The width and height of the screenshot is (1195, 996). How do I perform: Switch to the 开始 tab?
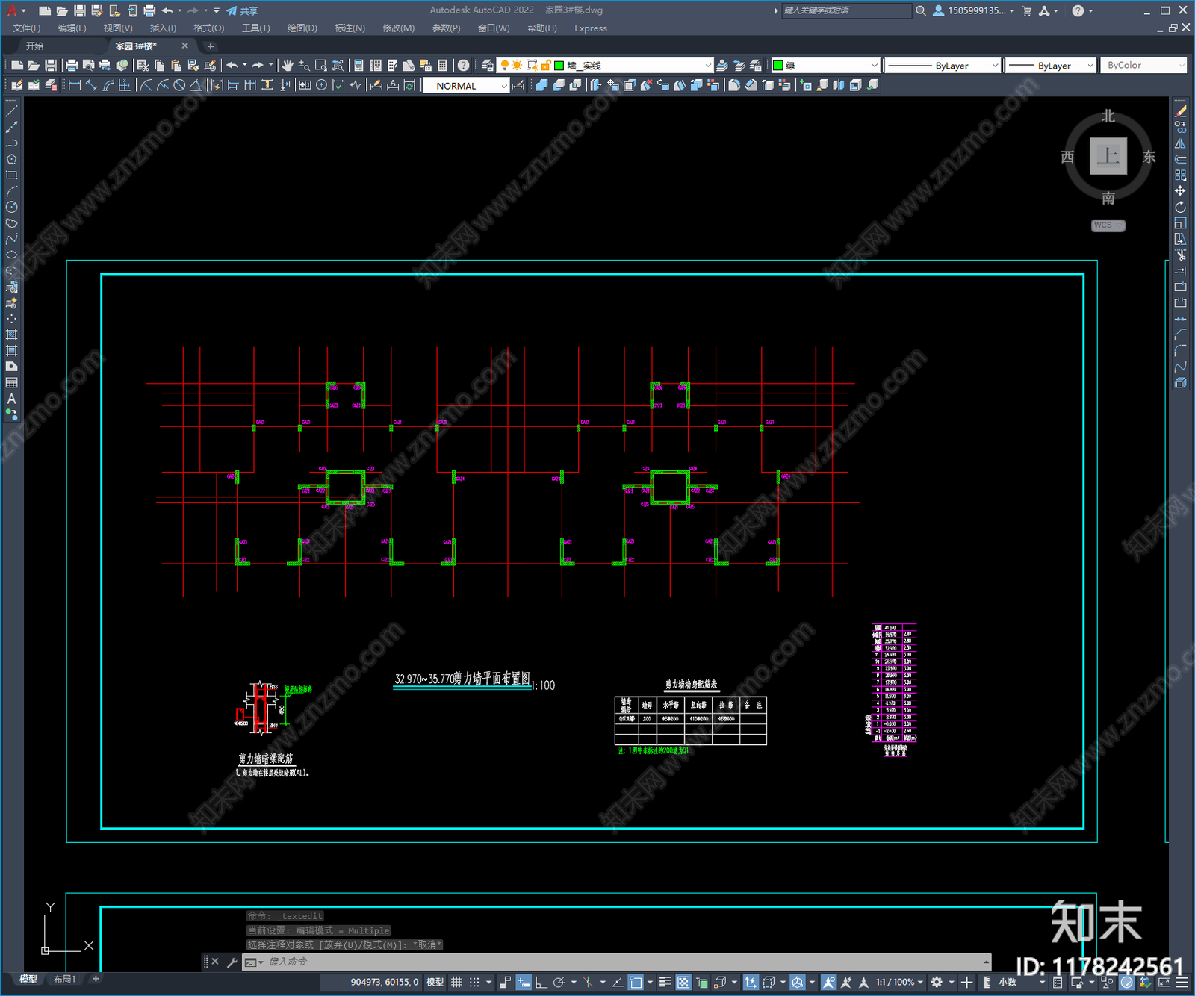(x=35, y=46)
